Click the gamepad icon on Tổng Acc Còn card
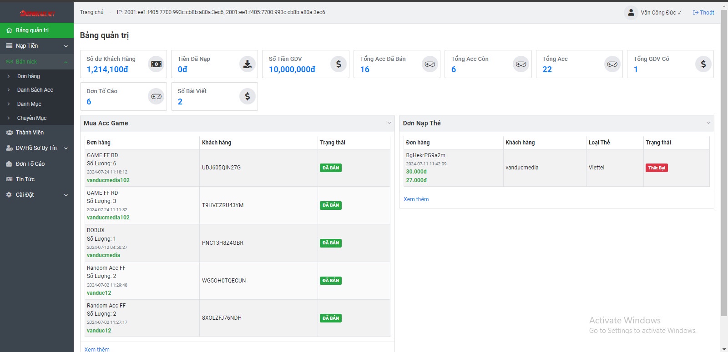This screenshot has width=728, height=352. 521,64
